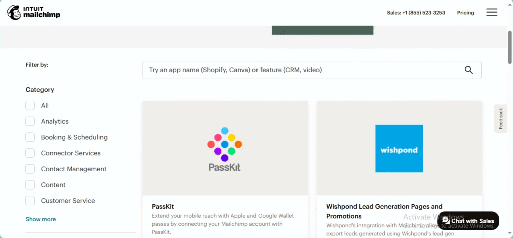Enable the Analytics category filter
The image size is (513, 238).
coord(30,121)
